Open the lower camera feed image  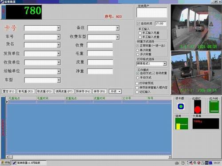[x=196, y=73]
